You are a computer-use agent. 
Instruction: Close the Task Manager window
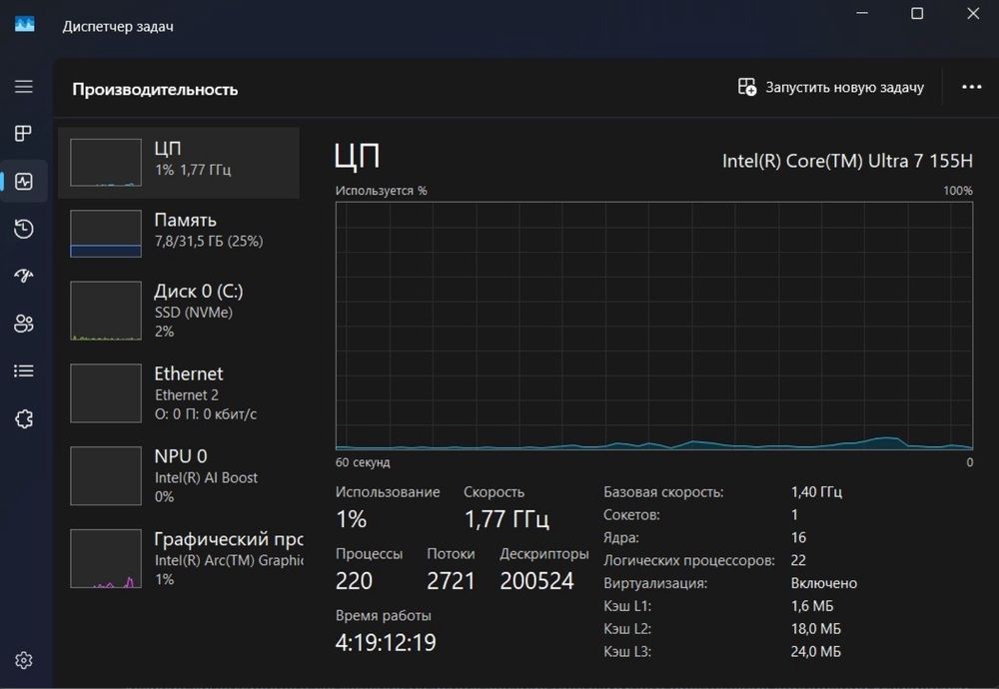pyautogui.click(x=973, y=13)
